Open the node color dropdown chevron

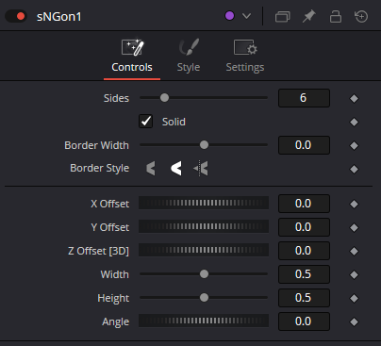247,16
